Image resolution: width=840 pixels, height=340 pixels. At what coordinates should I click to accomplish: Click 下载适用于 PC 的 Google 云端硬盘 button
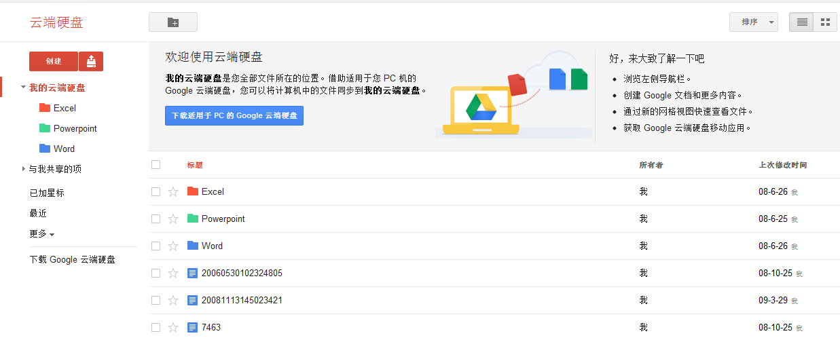pos(234,115)
